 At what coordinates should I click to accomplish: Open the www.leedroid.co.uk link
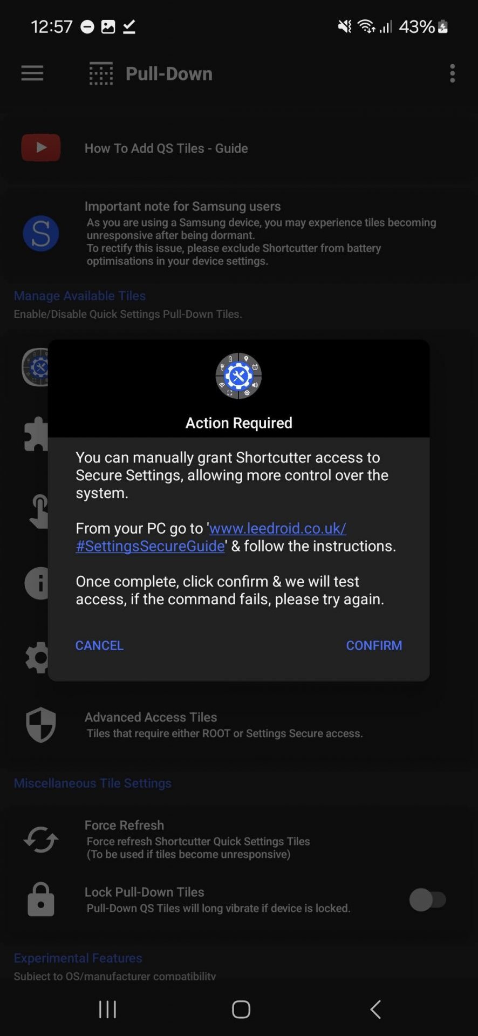pos(278,528)
